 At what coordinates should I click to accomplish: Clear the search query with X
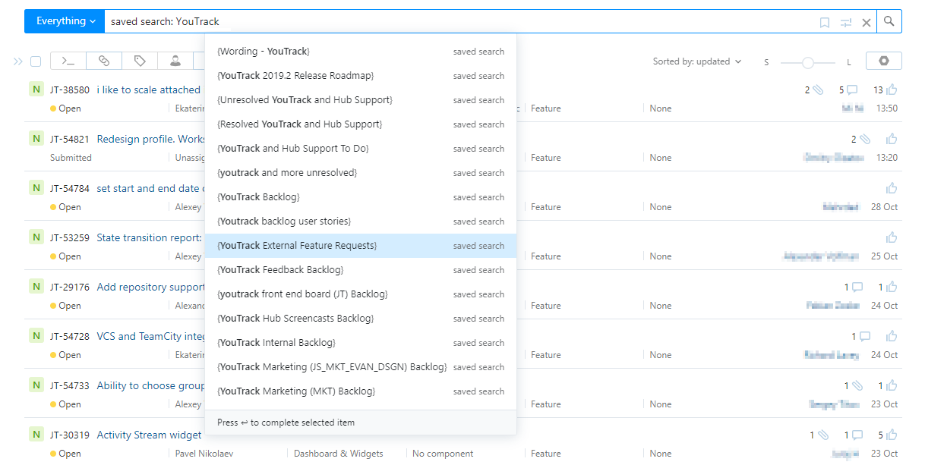click(867, 23)
